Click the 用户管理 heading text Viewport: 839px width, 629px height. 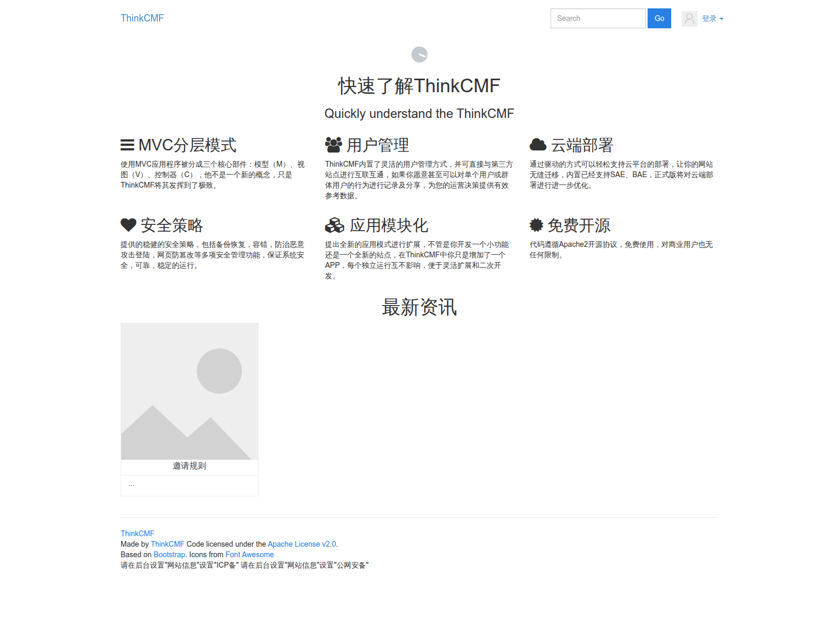[x=378, y=145]
